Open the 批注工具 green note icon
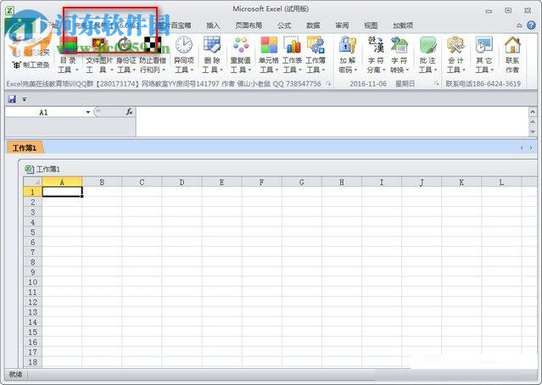Viewport: 542px width, 385px height. (x=428, y=45)
